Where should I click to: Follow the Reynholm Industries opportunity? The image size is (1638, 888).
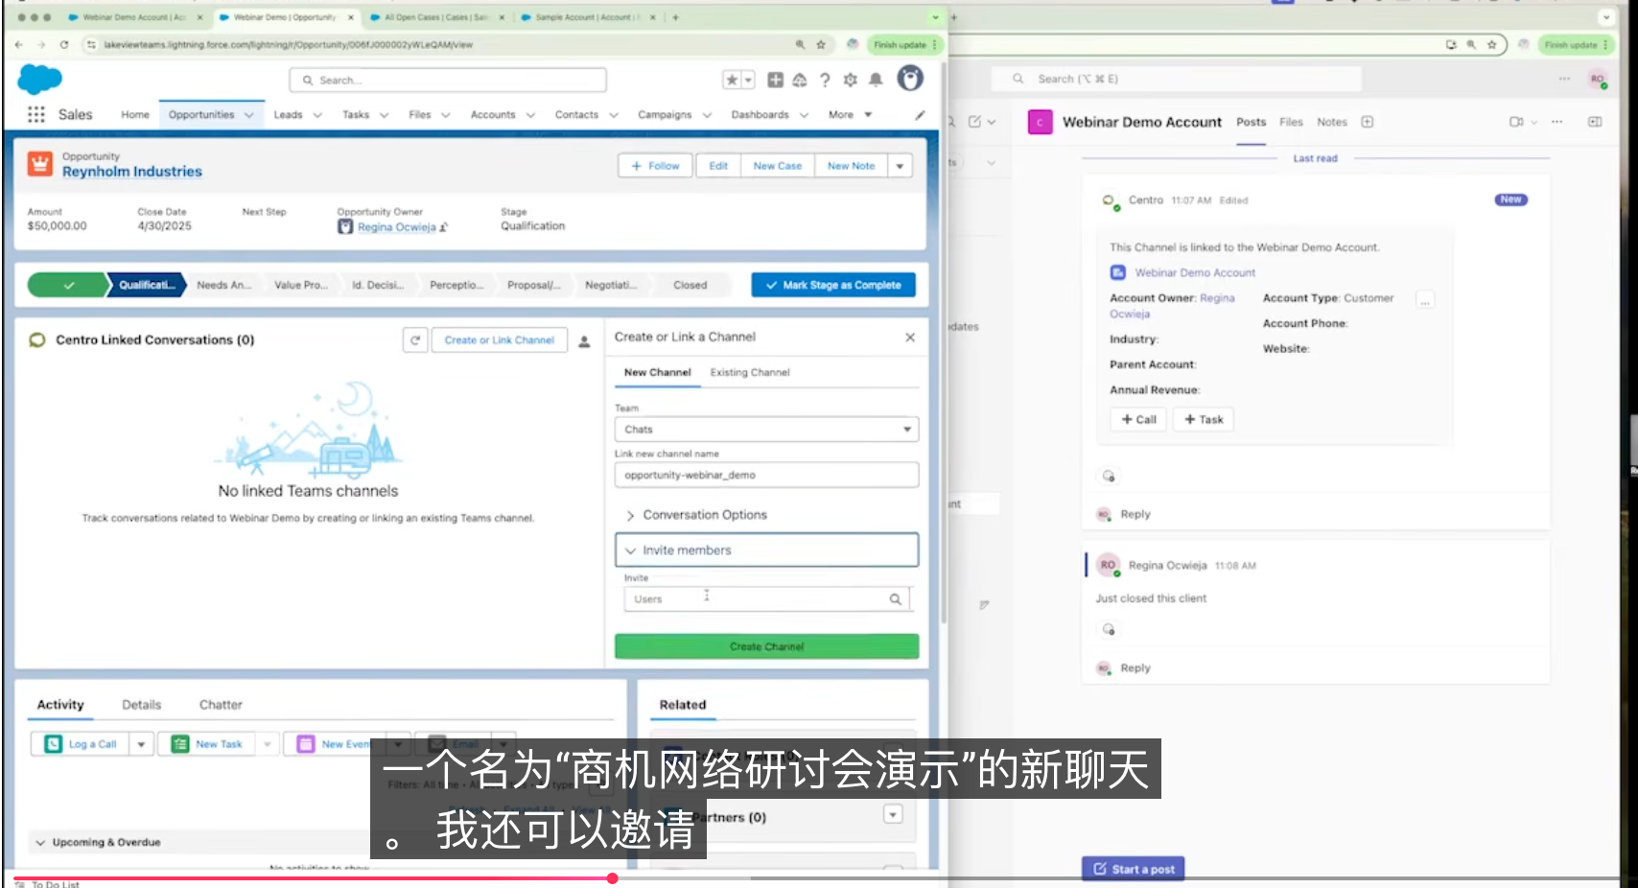tap(655, 166)
